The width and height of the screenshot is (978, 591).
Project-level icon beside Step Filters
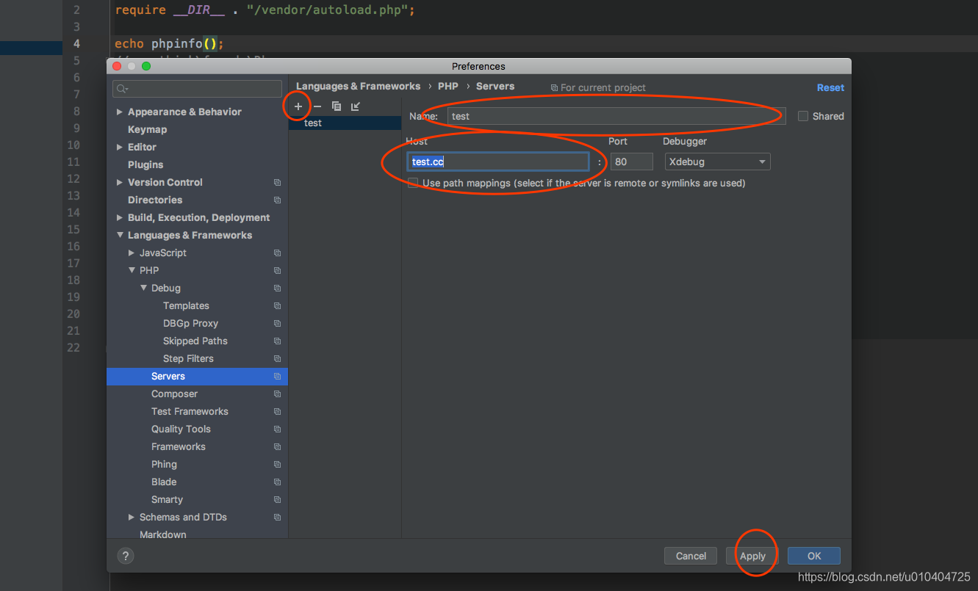click(x=277, y=358)
